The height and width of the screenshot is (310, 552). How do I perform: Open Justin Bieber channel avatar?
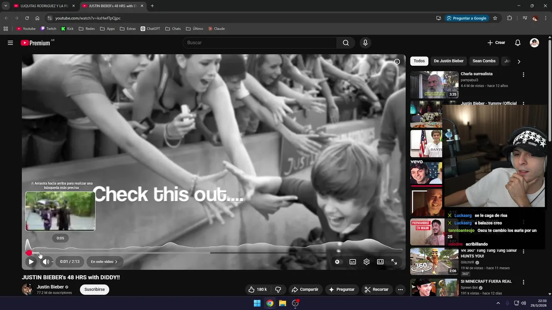point(28,289)
